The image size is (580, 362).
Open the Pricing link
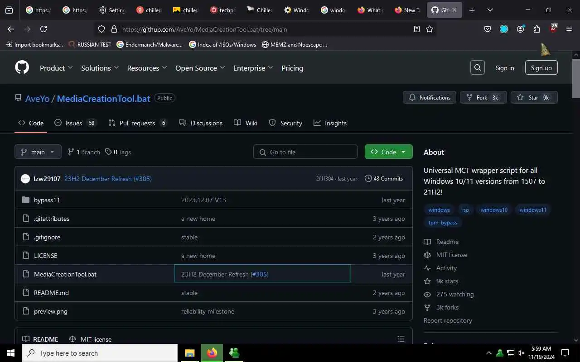point(292,68)
